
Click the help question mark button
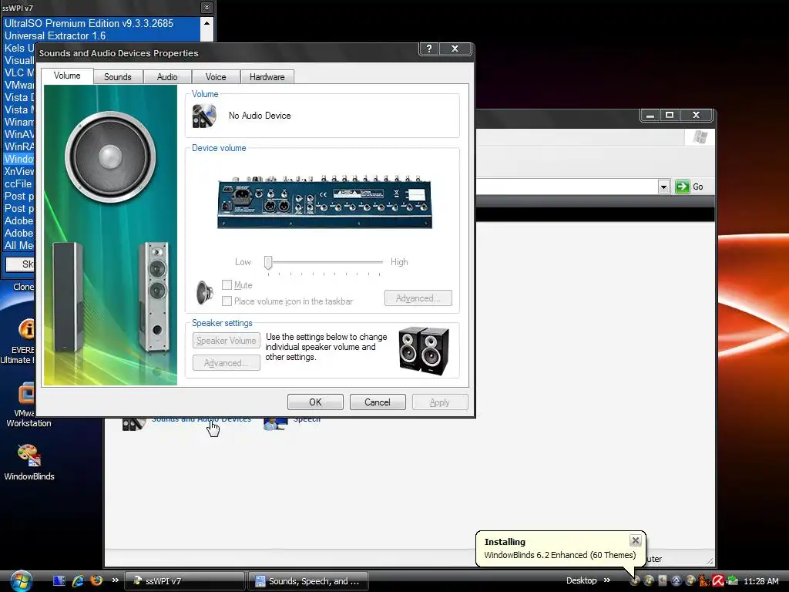pyautogui.click(x=428, y=49)
